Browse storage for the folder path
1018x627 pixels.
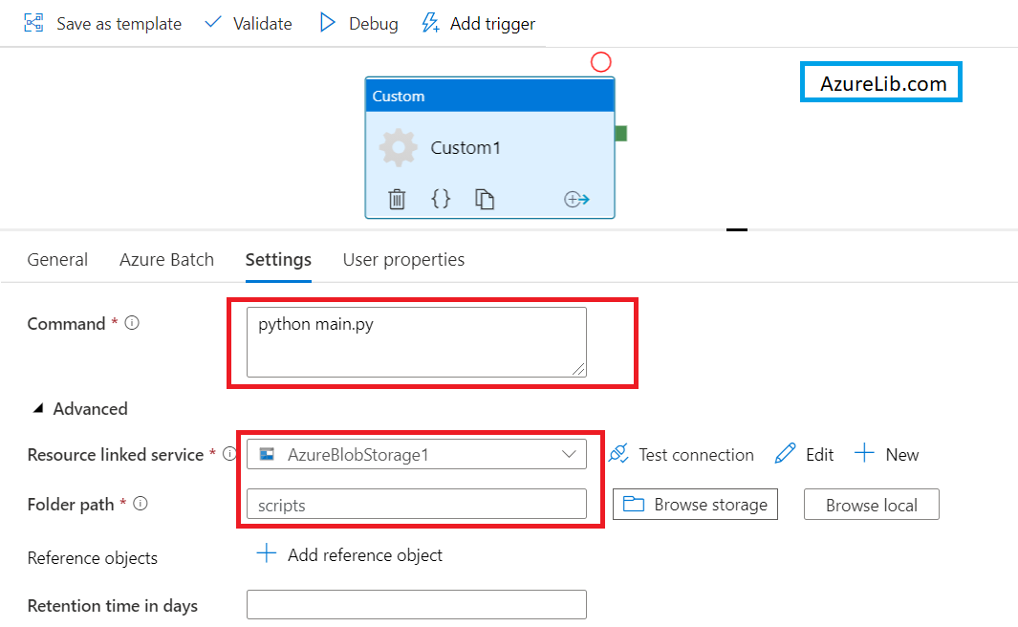(x=695, y=504)
